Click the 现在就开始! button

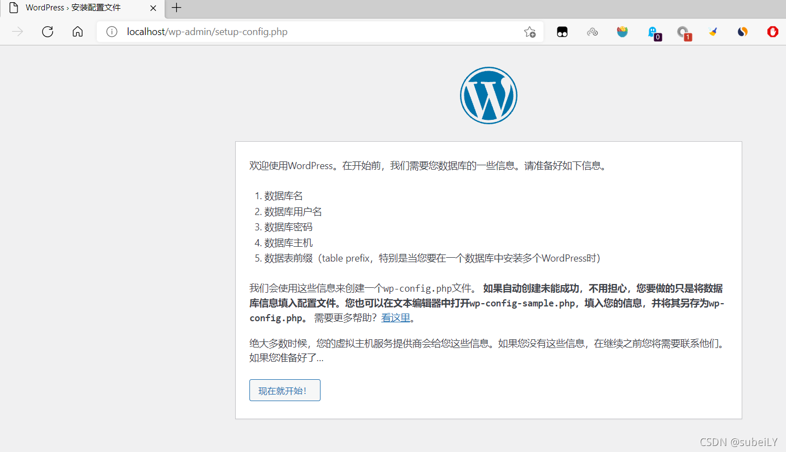285,390
